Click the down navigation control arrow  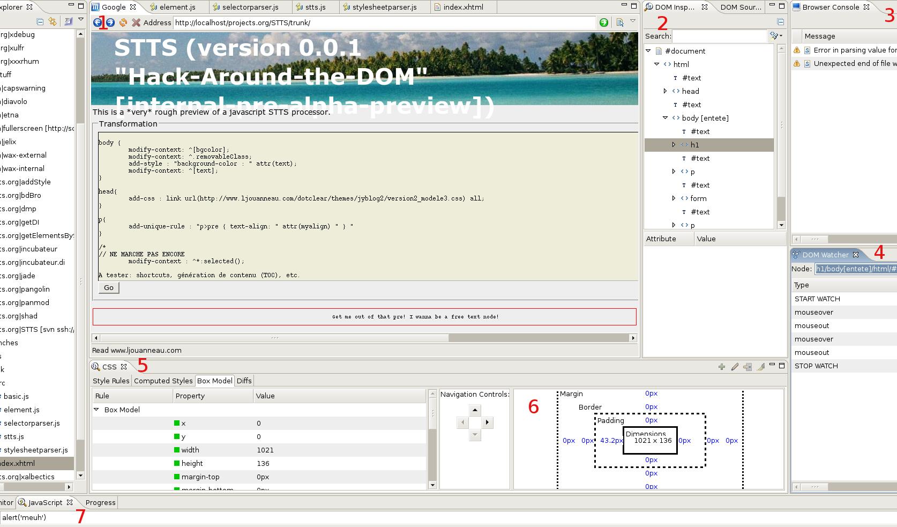pos(475,434)
